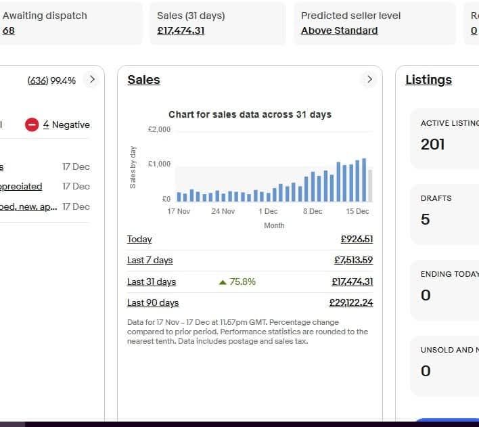
Task: Open the Drafts tile showing 5
Action: [x=444, y=215]
